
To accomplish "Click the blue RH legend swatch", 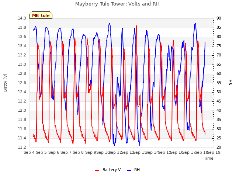I will 129,170.
